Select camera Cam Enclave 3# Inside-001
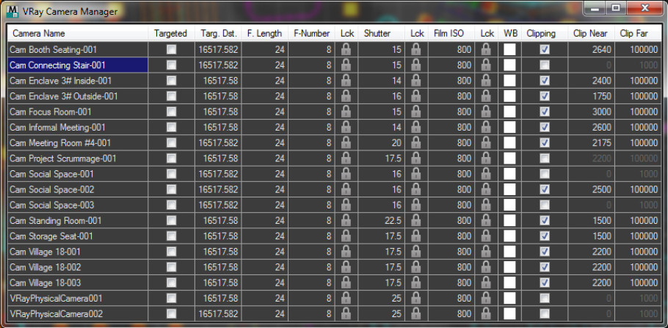This screenshot has height=328, width=668. [78, 81]
